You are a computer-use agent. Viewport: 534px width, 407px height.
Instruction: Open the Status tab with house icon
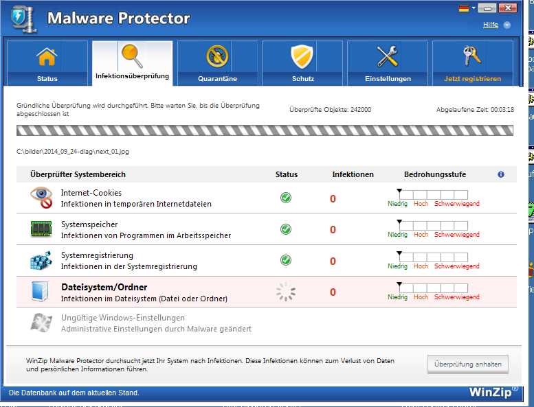[x=47, y=63]
